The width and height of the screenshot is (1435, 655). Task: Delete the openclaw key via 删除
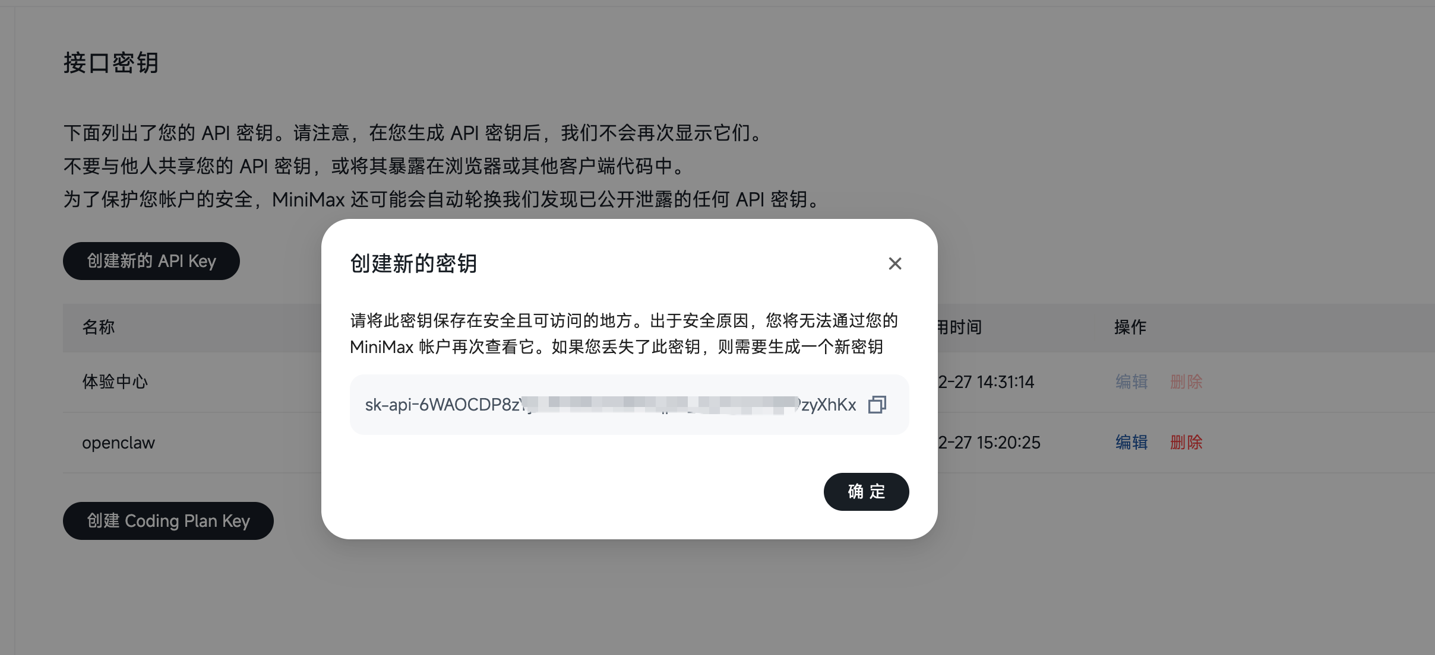tap(1186, 442)
